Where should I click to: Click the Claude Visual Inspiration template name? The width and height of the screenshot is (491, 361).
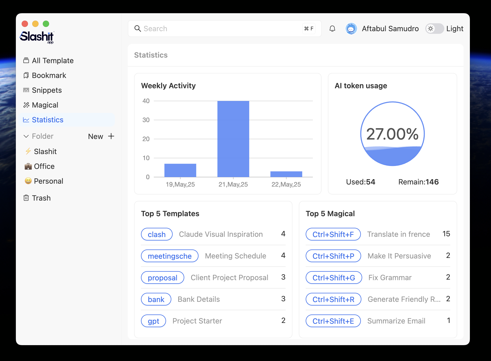tap(221, 234)
